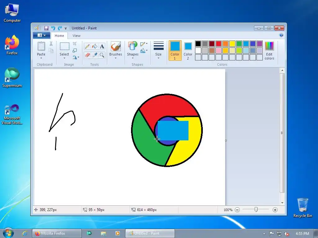Select the Pencil tool
The image size is (318, 238).
87,46
